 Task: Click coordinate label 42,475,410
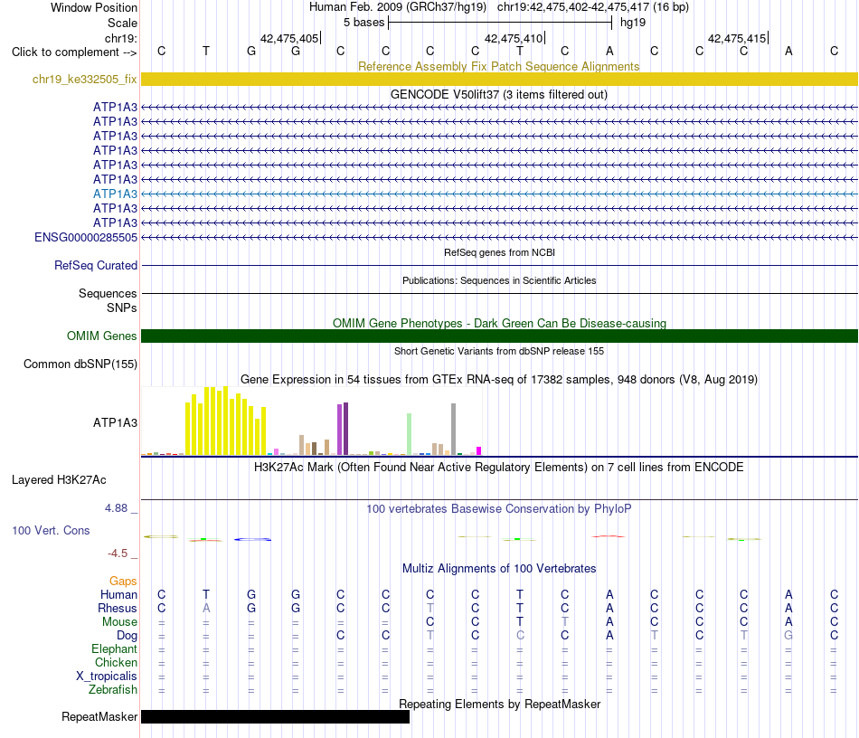[514, 38]
